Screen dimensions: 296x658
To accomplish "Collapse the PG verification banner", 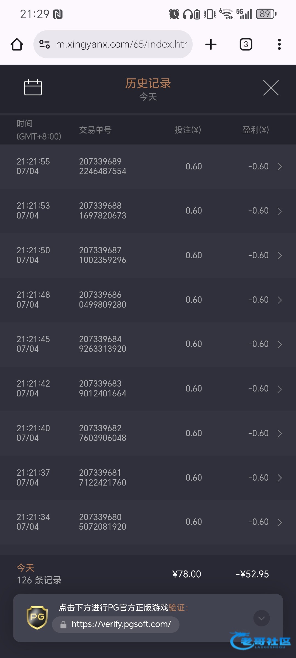I will 261,618.
